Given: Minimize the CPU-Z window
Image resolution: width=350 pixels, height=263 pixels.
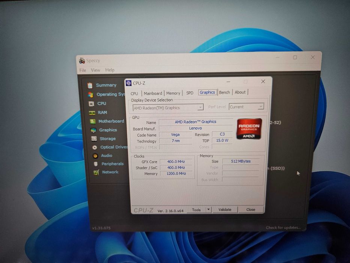Looking at the screenshot, I should (x=228, y=82).
